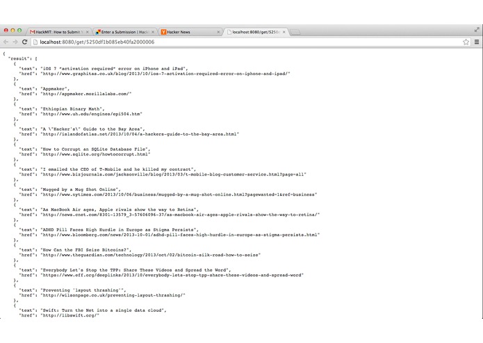Open the Chrome hamburger menu
Viewport: 483px width, 343px height.
(477, 42)
